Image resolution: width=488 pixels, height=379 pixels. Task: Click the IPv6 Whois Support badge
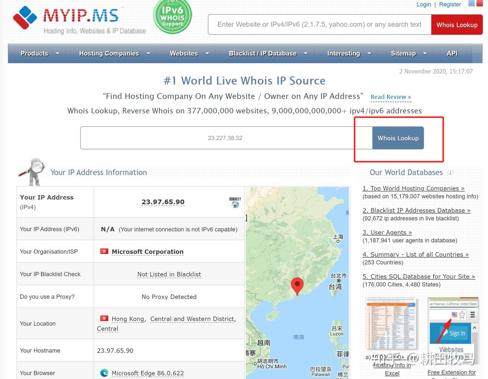coord(172,16)
